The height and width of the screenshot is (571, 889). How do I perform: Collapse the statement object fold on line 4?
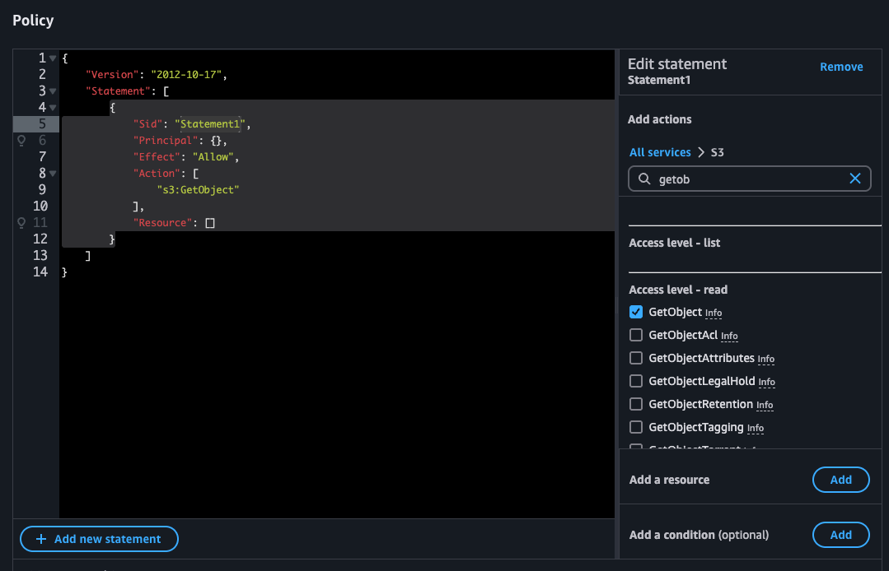click(53, 108)
